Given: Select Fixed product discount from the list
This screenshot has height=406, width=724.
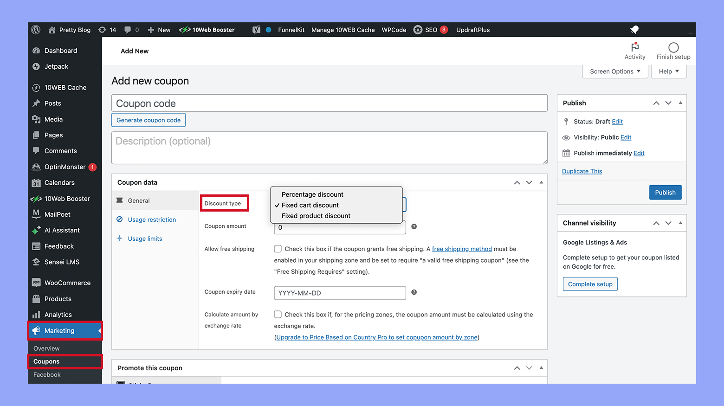Looking at the screenshot, I should pyautogui.click(x=316, y=216).
